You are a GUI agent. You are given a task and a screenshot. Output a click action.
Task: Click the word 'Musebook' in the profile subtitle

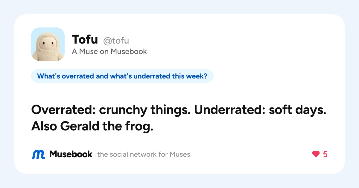point(129,52)
